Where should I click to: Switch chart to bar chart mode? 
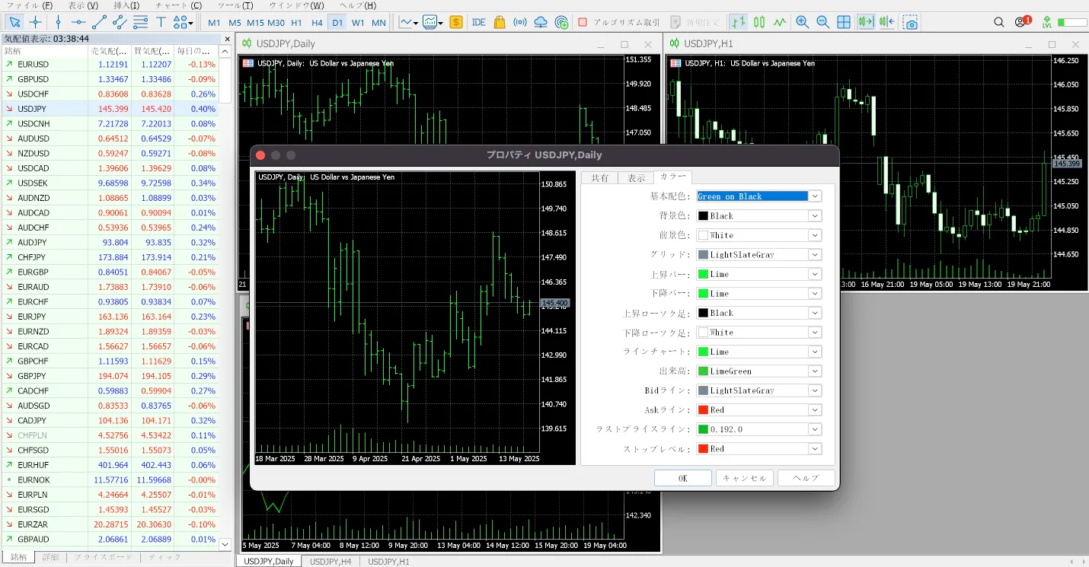(737, 22)
